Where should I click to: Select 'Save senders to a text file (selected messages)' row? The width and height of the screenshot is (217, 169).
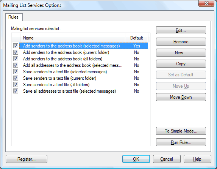pyautogui.click(x=84, y=72)
